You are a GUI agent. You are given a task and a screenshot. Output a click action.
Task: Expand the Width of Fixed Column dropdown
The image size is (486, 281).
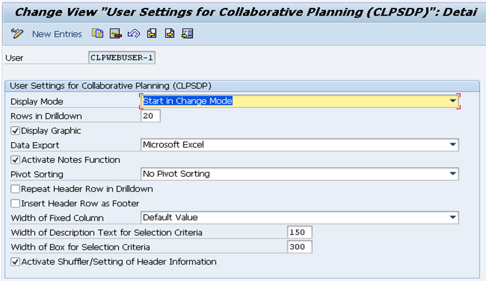click(452, 217)
